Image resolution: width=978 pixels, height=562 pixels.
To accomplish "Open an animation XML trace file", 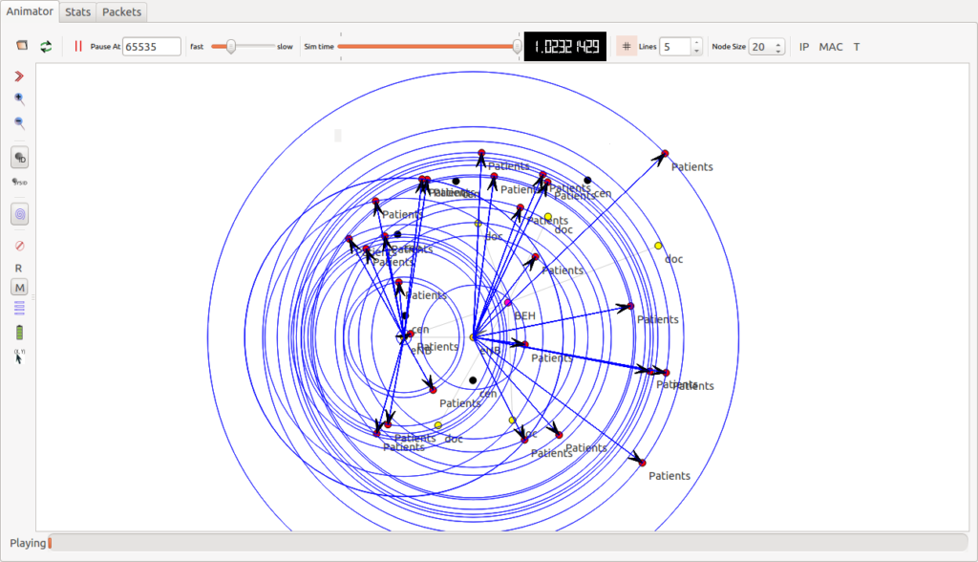I will pyautogui.click(x=19, y=45).
